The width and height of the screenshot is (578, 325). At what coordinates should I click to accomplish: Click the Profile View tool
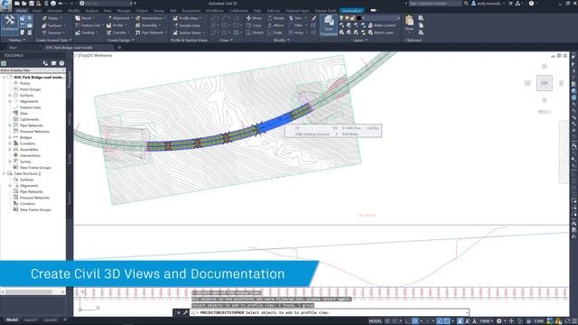pyautogui.click(x=187, y=18)
